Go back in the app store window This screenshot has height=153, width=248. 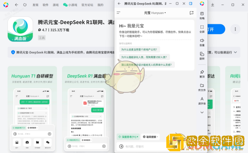[x=17, y=5]
